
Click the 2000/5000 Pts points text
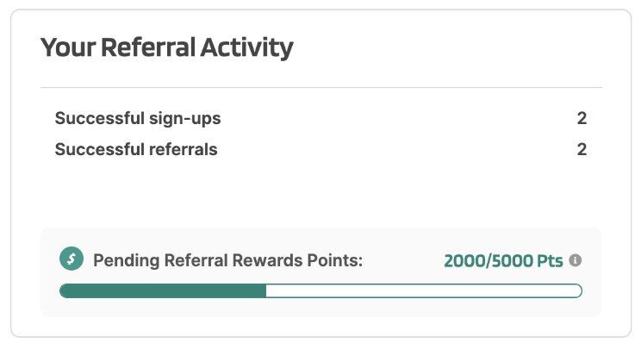(503, 260)
